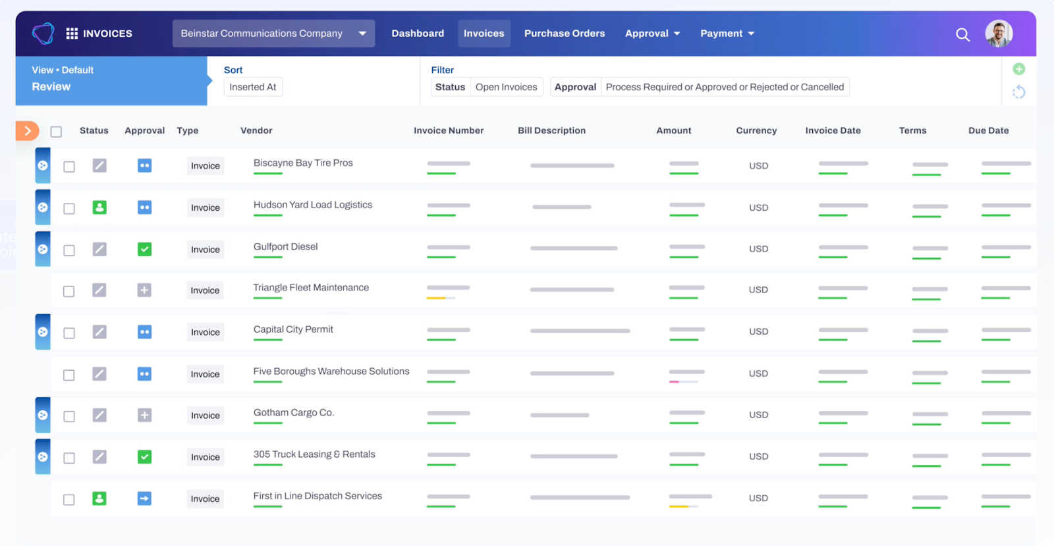Open the Purchase Orders tab
The image size is (1054, 546).
click(x=565, y=34)
